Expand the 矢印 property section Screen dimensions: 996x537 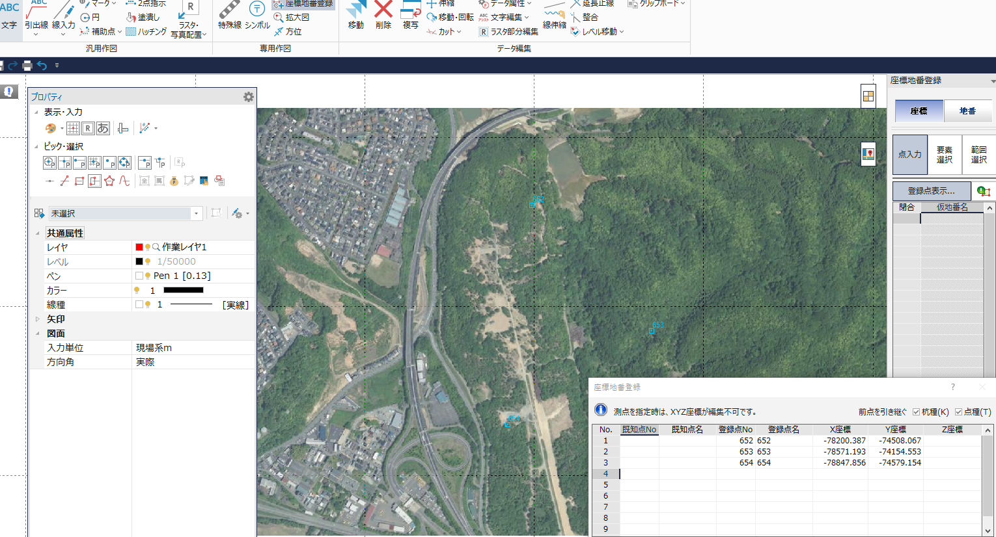pyautogui.click(x=37, y=319)
